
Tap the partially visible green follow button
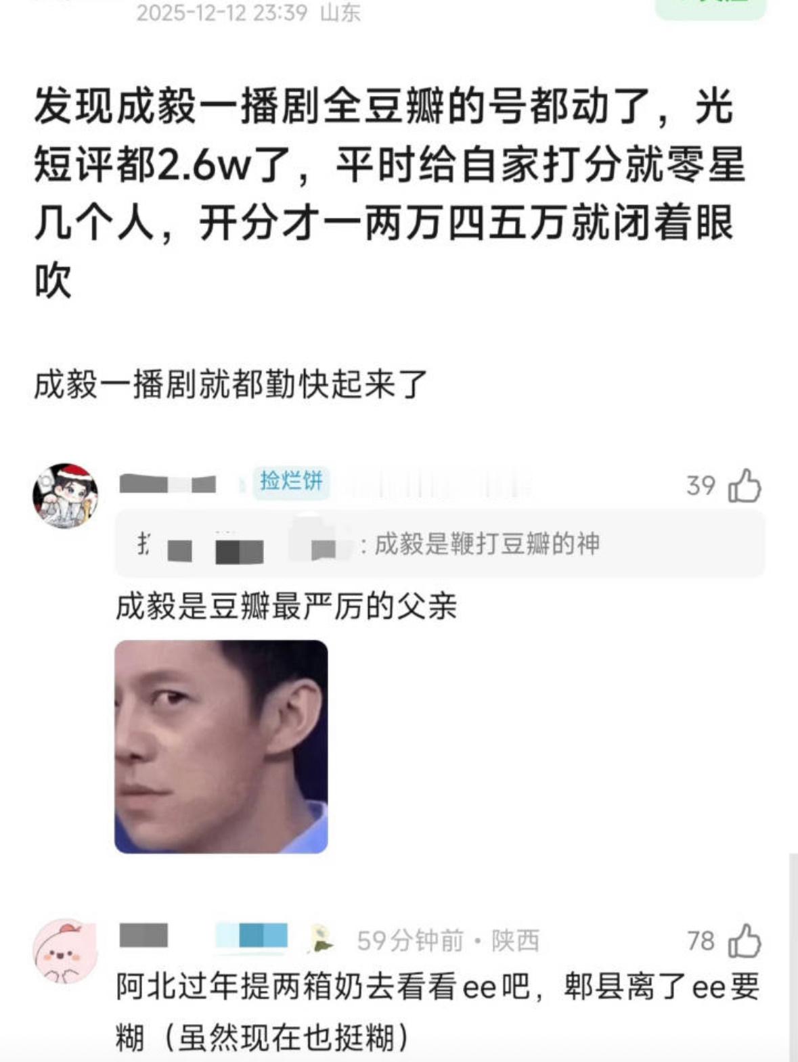coord(710,8)
